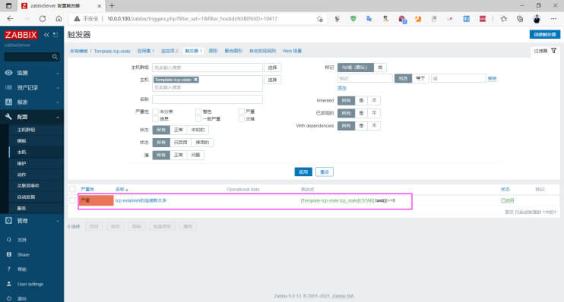Click the headset 支持 support icon
The height and width of the screenshot is (302, 564).
pos(9,240)
